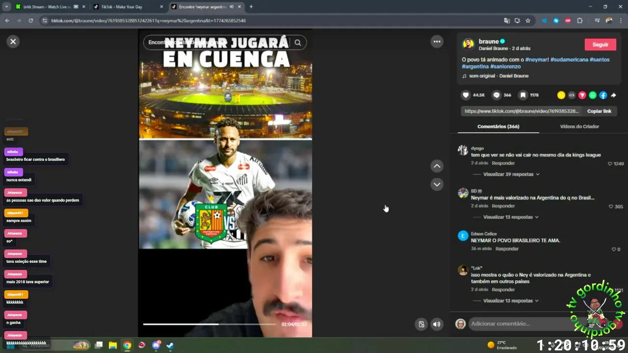This screenshot has height=353, width=628.
Task: Reply to dyogo's comment
Action: pos(503,163)
